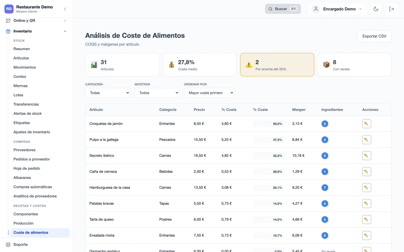Click edit pencil for Ensalada mixta

[366, 235]
